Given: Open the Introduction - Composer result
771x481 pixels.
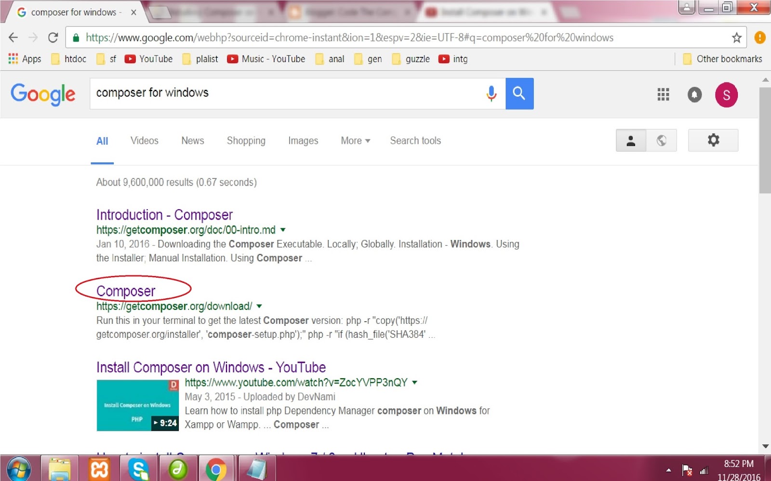Looking at the screenshot, I should [x=164, y=215].
